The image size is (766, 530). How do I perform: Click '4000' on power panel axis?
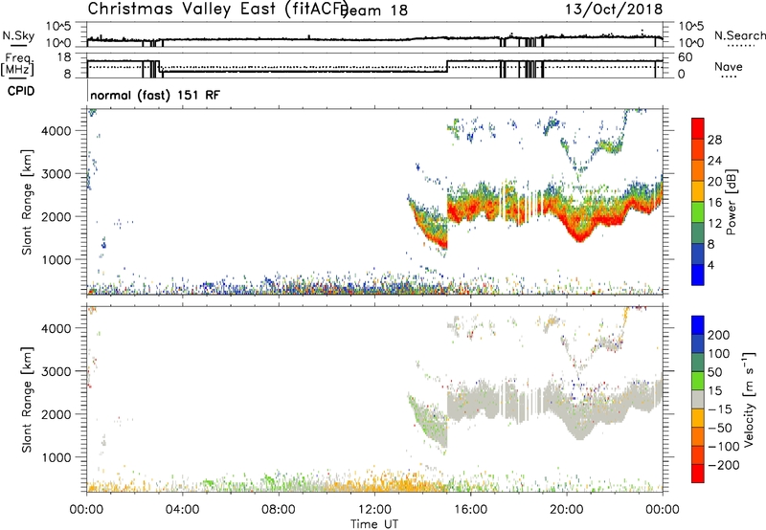tap(56, 131)
